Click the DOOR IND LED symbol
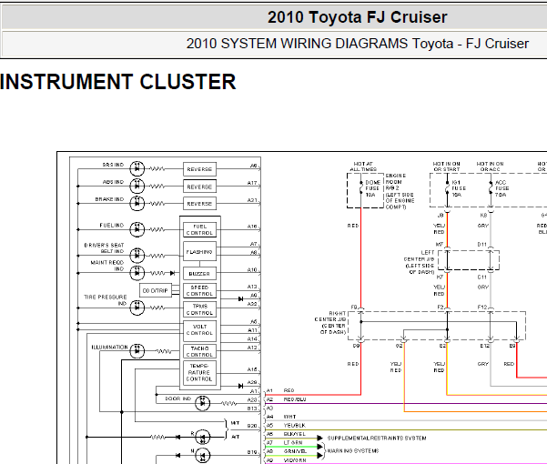 (x=202, y=403)
